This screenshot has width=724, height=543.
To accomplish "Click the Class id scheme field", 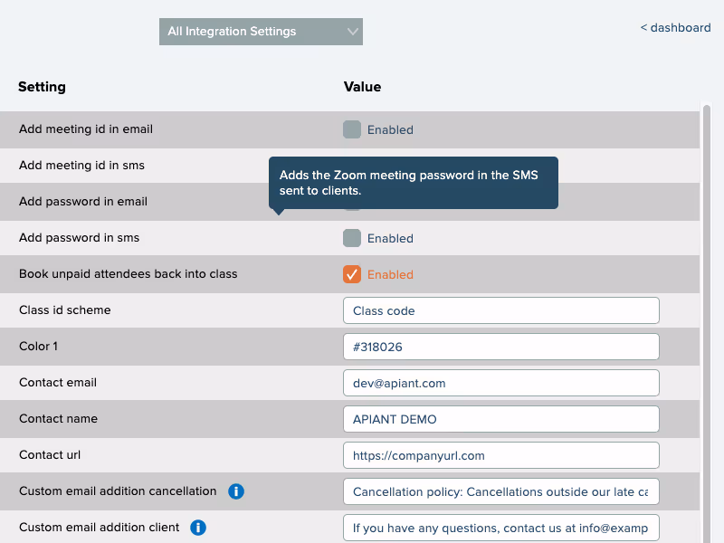I will pyautogui.click(x=501, y=310).
